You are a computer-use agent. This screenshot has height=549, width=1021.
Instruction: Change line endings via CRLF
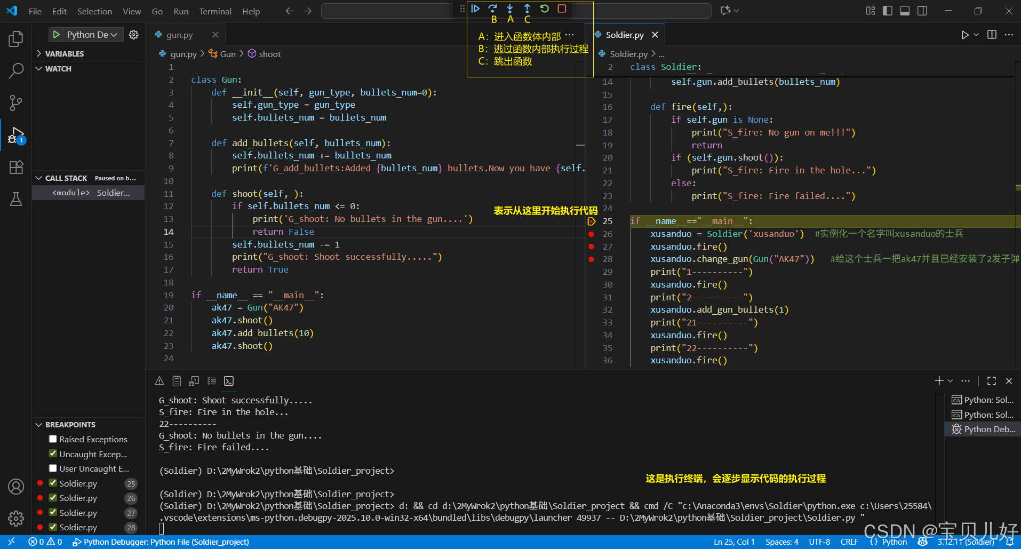point(849,542)
